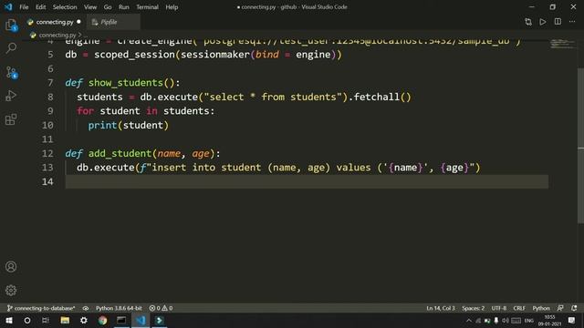
Task: Click inside the select * from students string
Action: click(x=273, y=97)
